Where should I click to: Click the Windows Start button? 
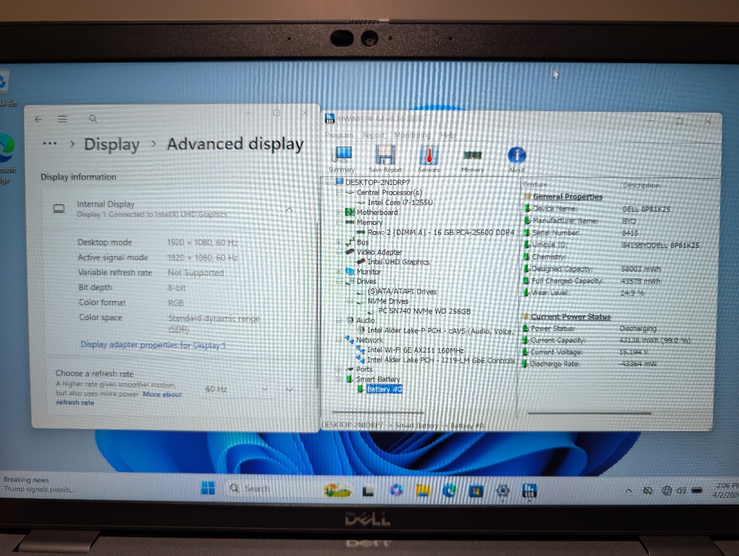(208, 488)
